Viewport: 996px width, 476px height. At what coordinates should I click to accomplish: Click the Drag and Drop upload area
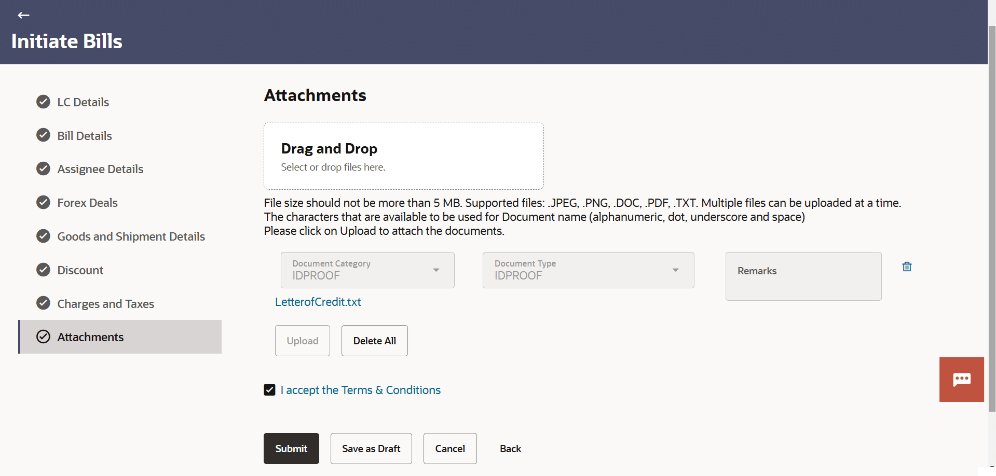(403, 156)
